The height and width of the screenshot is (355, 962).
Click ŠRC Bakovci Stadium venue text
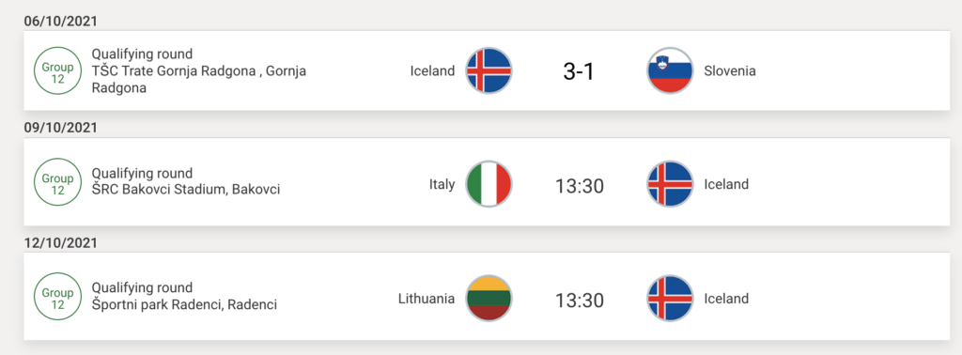pyautogui.click(x=186, y=190)
